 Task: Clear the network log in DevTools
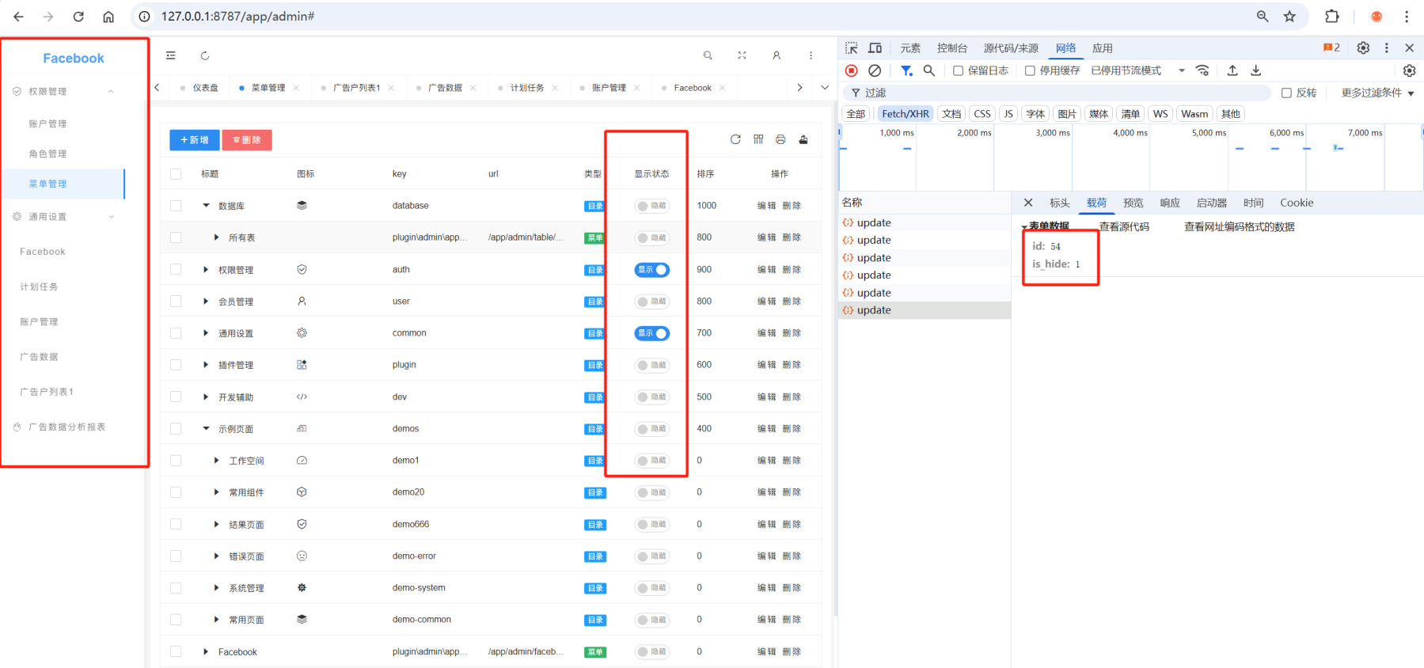pyautogui.click(x=875, y=70)
